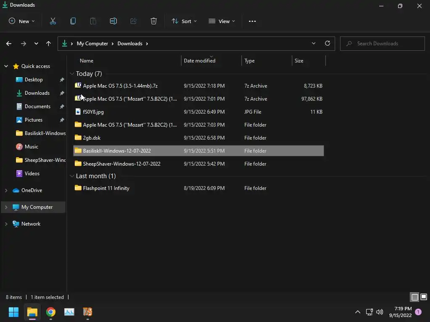Expand the address bar history dropdown
The width and height of the screenshot is (430, 322).
coord(313,43)
